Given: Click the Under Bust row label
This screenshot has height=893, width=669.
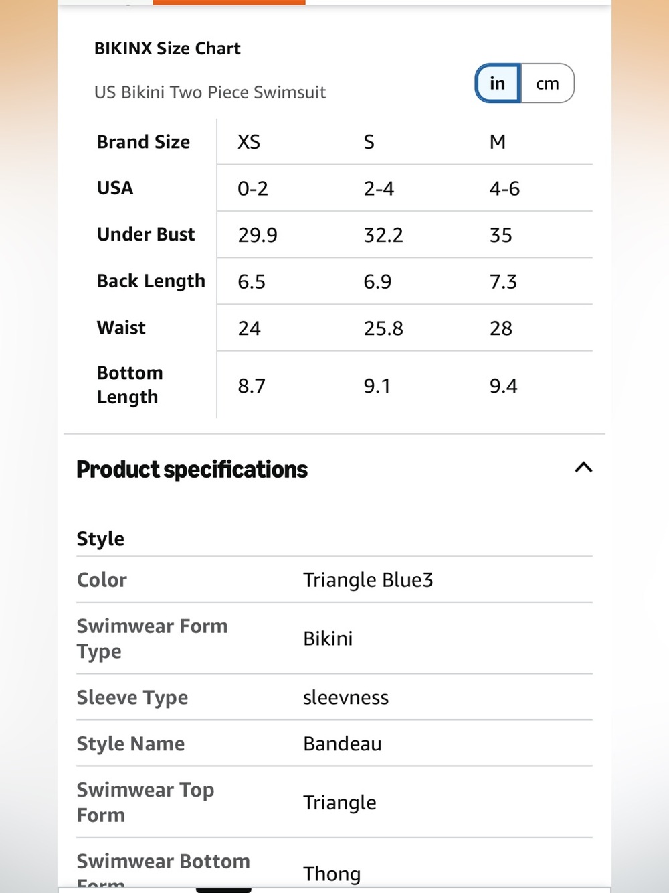Looking at the screenshot, I should point(146,234).
